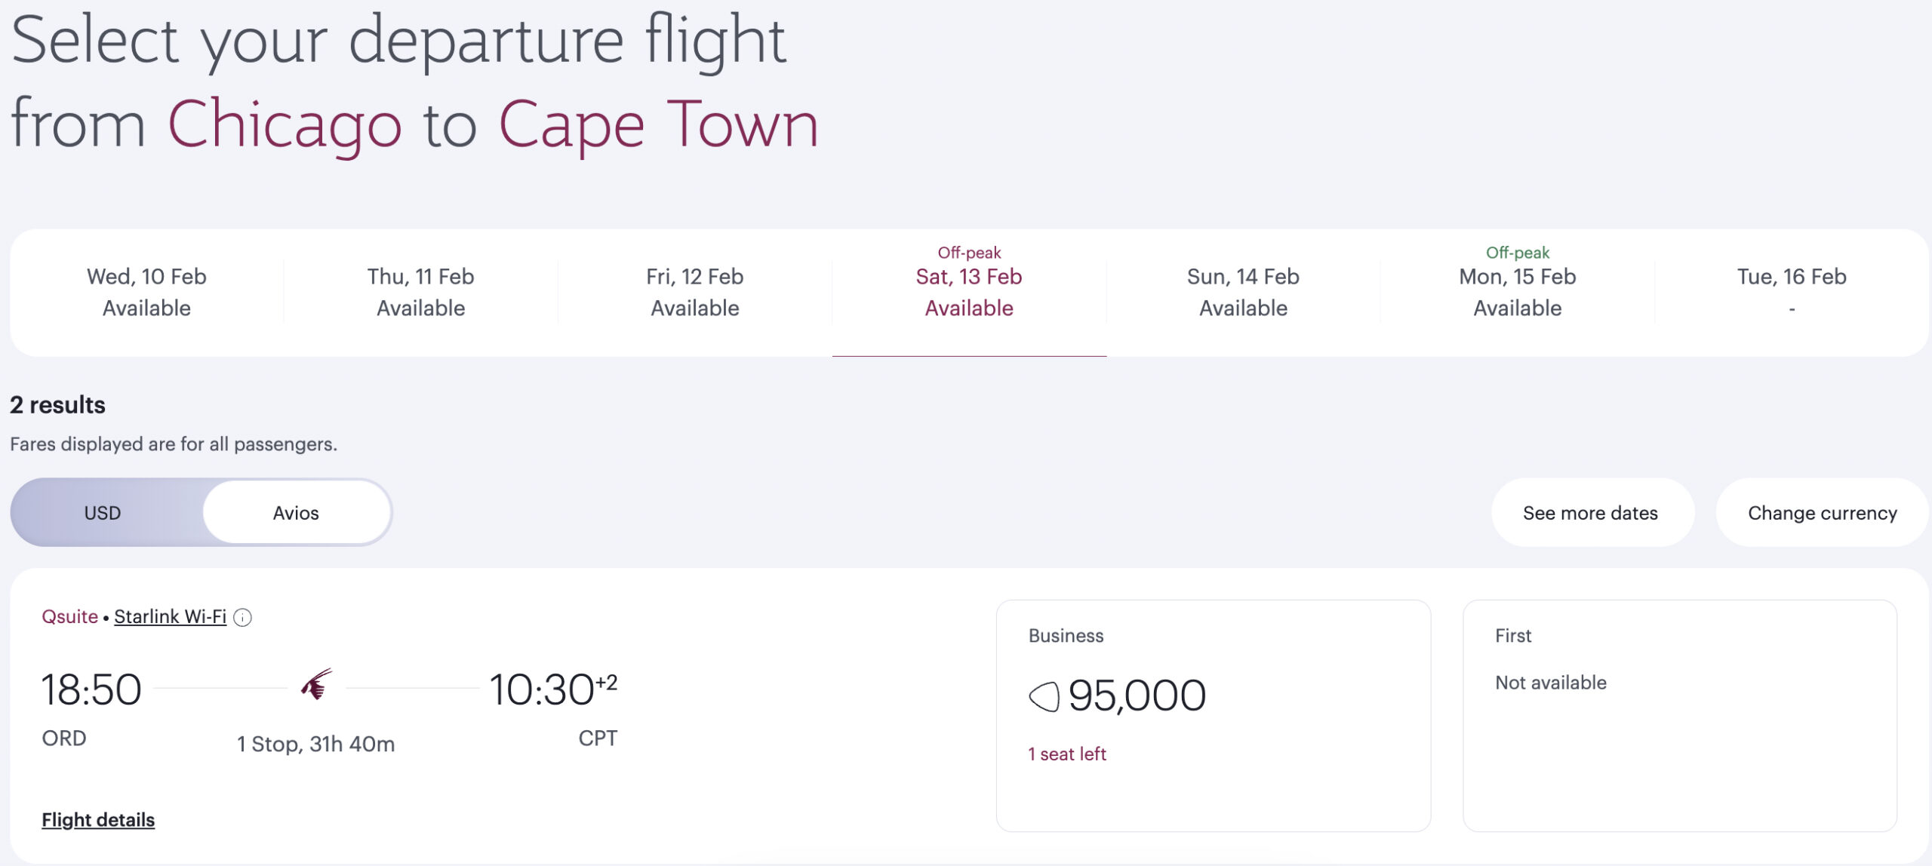Switch the fare display to USD

103,512
